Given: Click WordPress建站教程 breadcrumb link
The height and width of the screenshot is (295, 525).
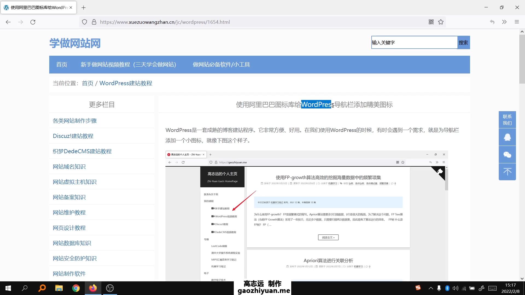Looking at the screenshot, I should point(126,83).
